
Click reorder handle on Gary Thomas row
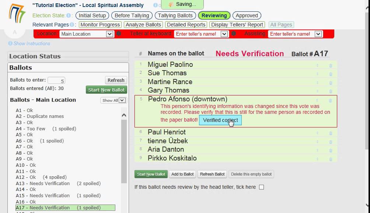click(x=317, y=91)
